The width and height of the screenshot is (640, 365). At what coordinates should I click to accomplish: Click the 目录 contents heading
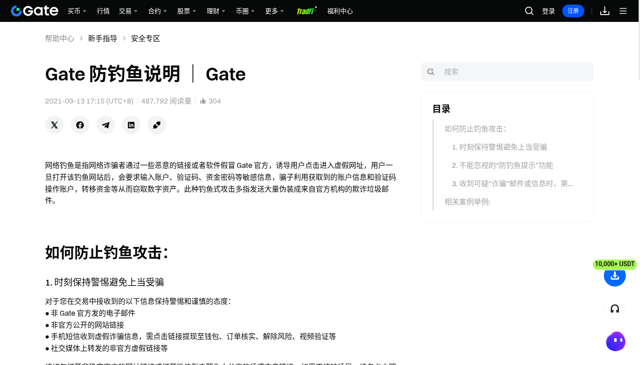point(442,109)
